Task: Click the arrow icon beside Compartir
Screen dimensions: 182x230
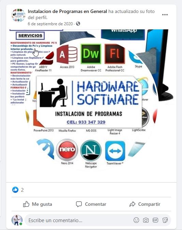Action: pos(132,204)
